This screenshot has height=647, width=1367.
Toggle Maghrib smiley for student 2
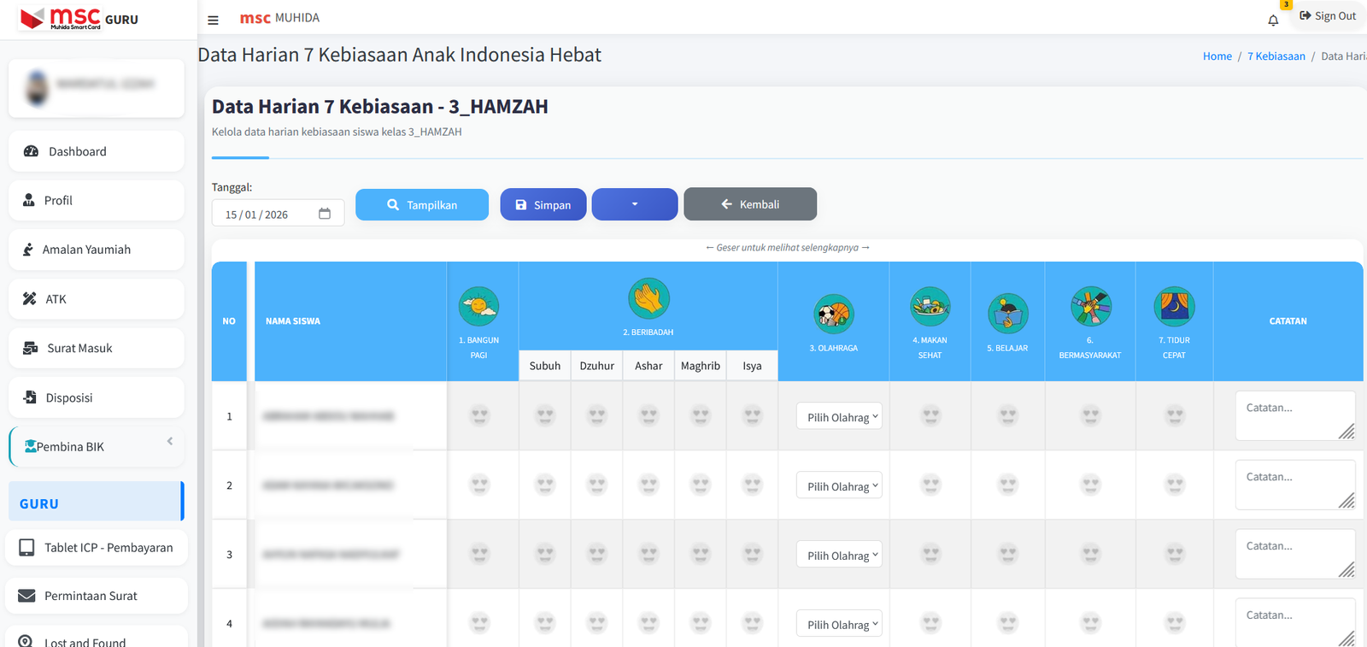701,485
